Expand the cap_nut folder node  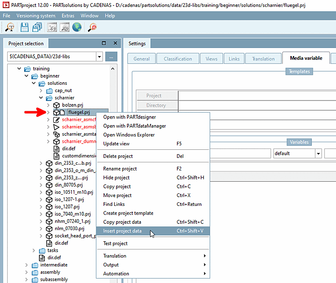41,91
